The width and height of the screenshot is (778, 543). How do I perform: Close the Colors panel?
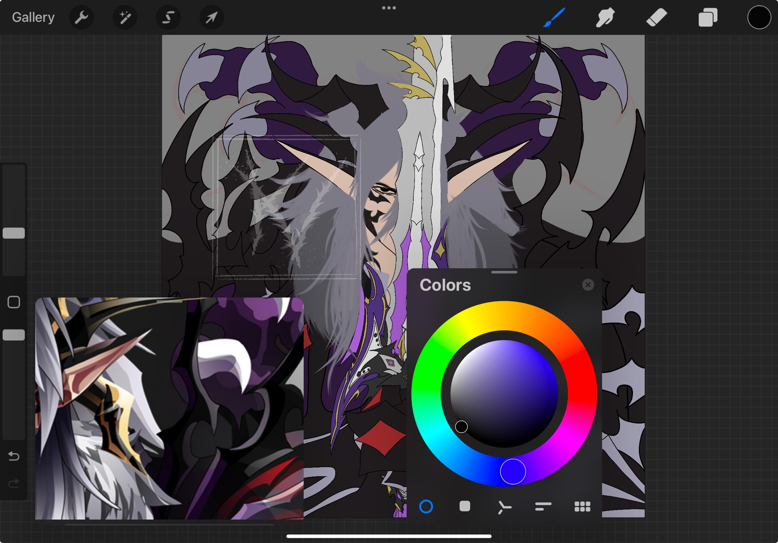588,285
